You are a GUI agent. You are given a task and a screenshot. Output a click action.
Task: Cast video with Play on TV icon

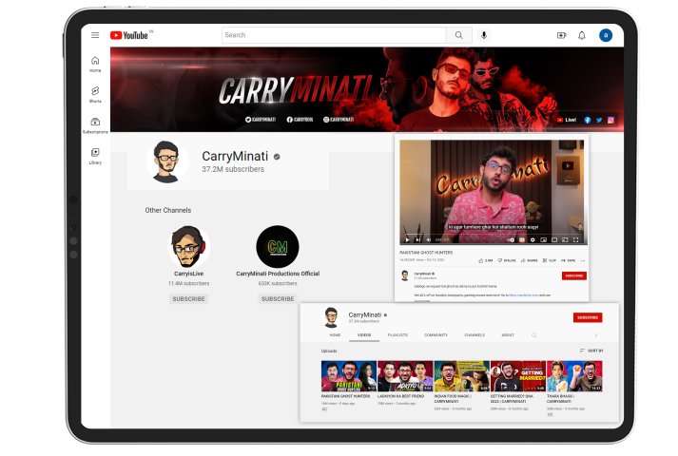[x=565, y=239]
